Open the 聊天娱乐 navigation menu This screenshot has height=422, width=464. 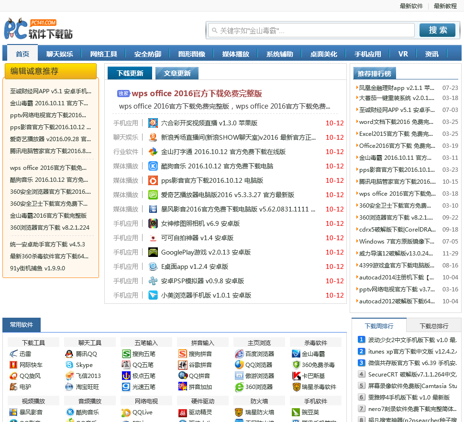[59, 54]
